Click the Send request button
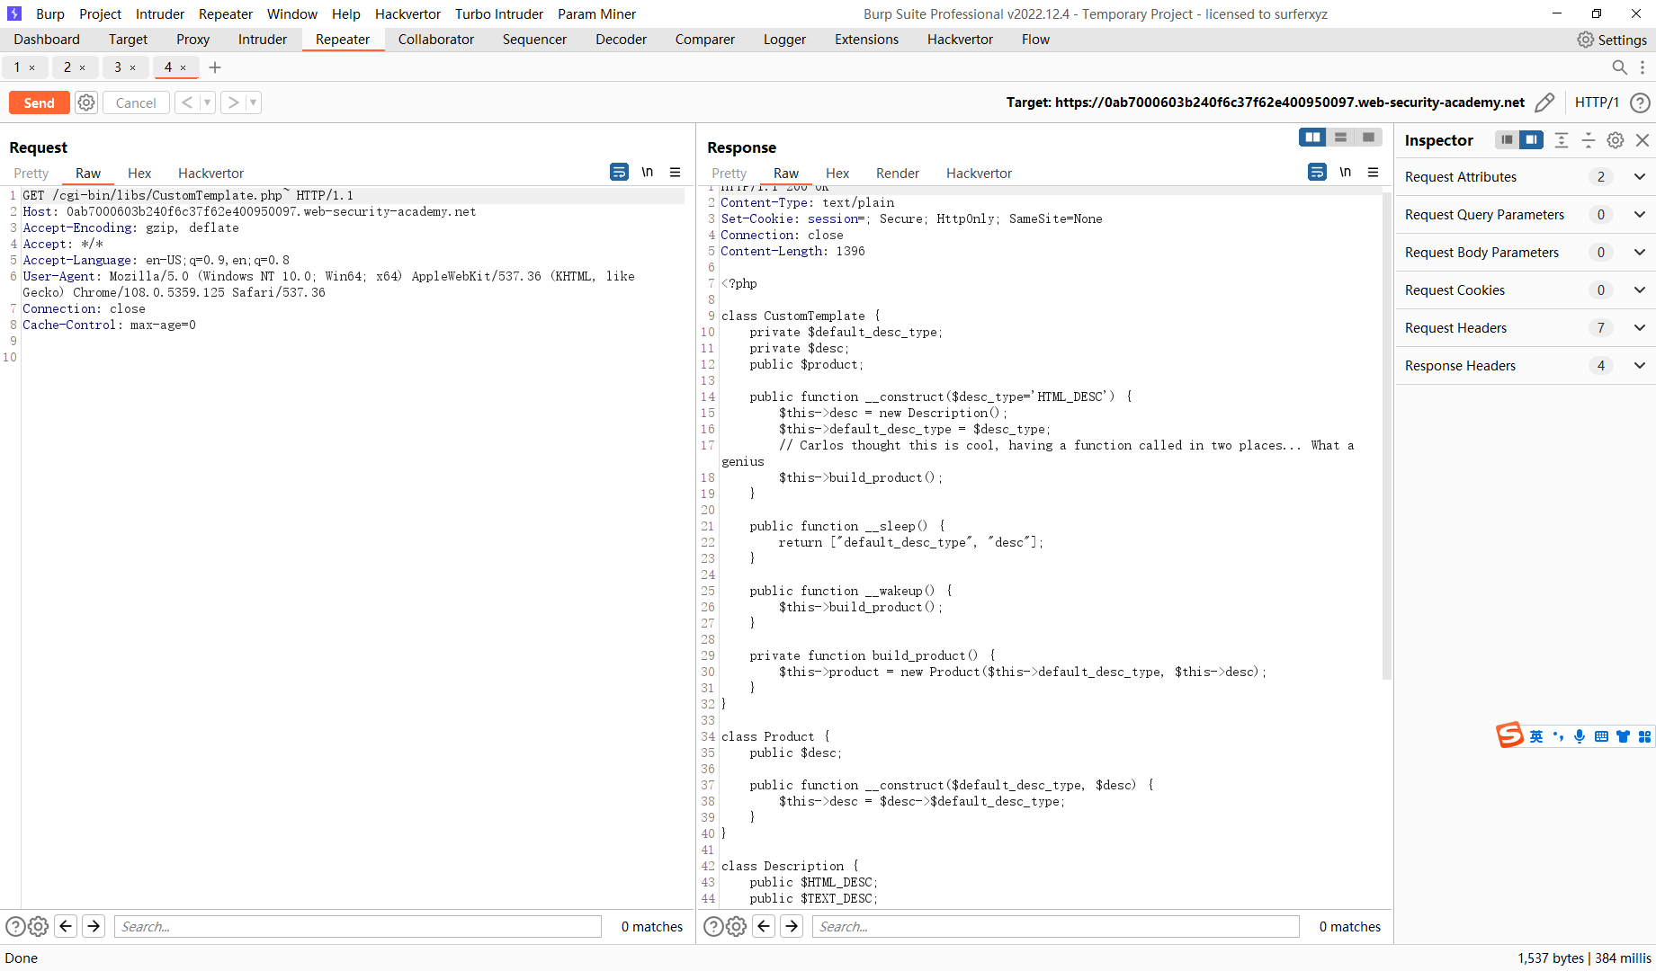The width and height of the screenshot is (1656, 971). [x=39, y=102]
